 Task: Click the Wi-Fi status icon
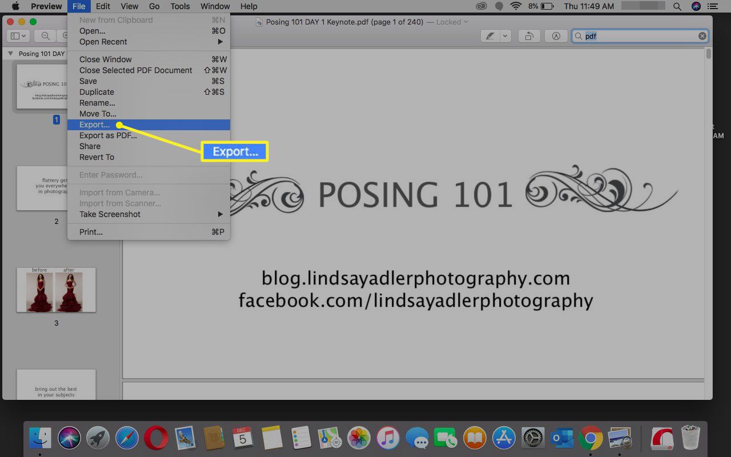516,6
